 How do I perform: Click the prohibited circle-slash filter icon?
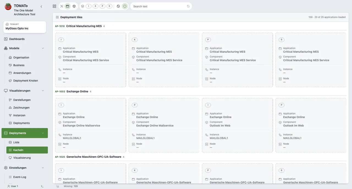pos(118,6)
